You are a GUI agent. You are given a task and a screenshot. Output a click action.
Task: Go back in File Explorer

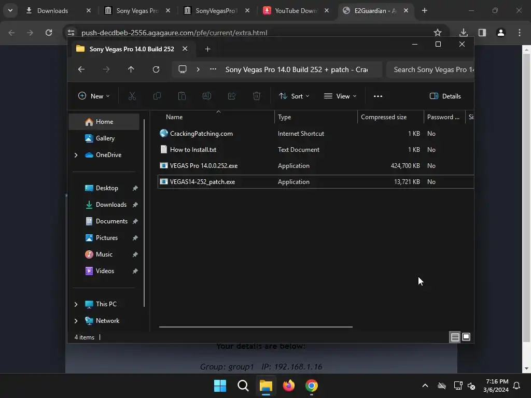click(x=81, y=69)
